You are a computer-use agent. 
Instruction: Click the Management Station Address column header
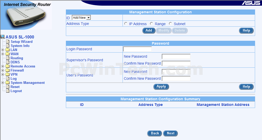[223, 105]
